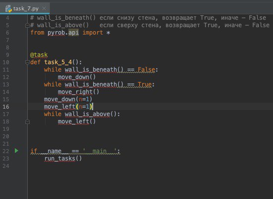Click the '__main__' string on line 22
Viewport: 273px width, 199px height.
click(x=100, y=151)
